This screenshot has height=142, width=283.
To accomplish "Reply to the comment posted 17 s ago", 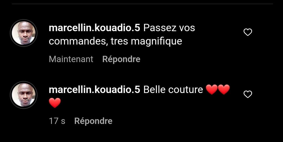I will click(x=93, y=121).
